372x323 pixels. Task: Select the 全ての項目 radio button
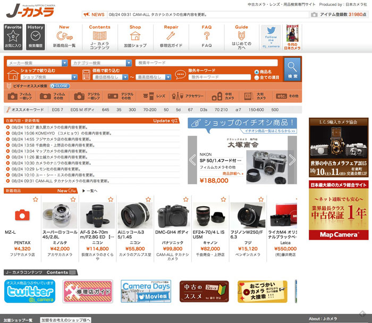[x=257, y=78]
